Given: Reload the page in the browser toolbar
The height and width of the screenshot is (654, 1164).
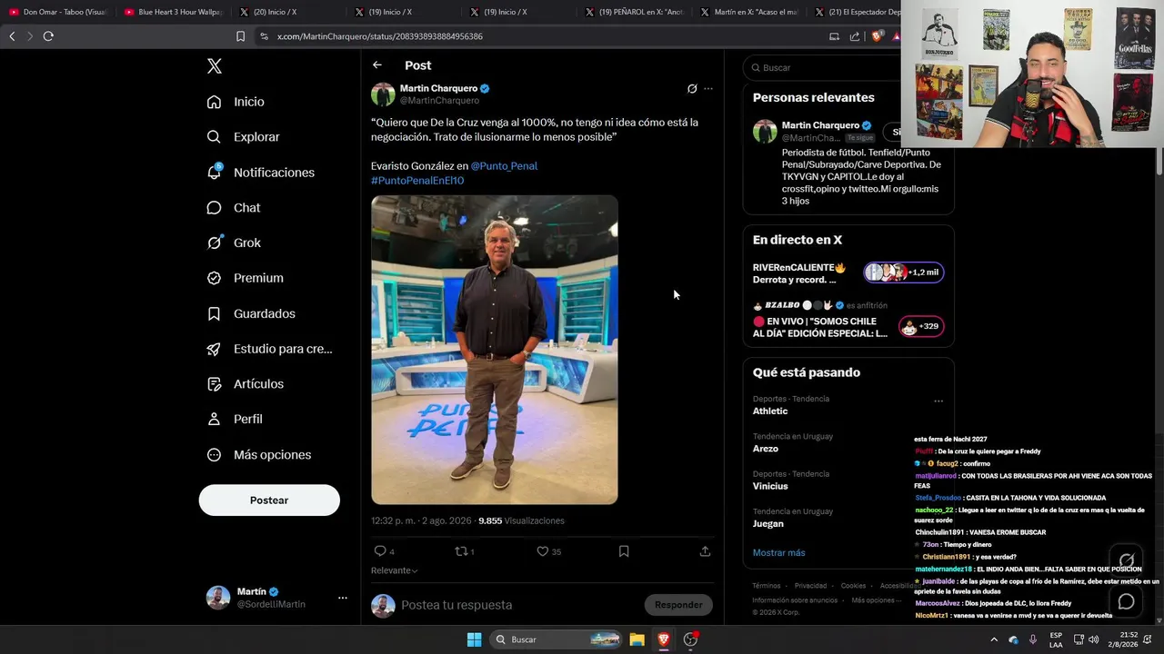Looking at the screenshot, I should (x=48, y=36).
